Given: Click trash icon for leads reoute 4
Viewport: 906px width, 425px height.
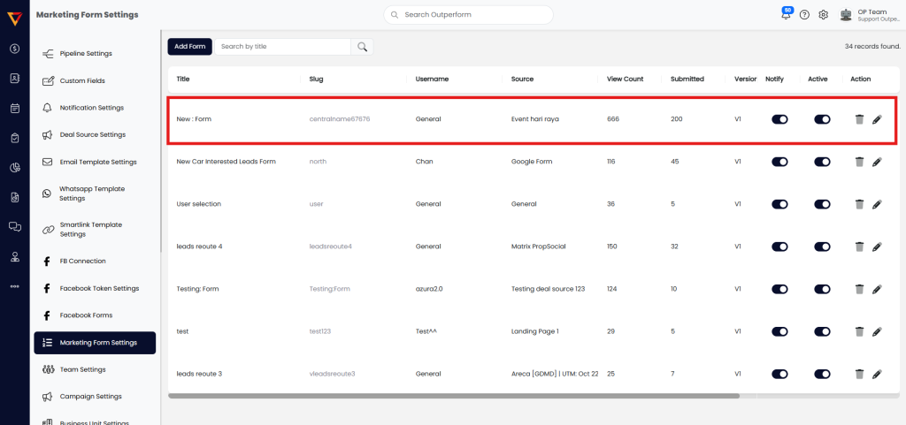Looking at the screenshot, I should (859, 247).
